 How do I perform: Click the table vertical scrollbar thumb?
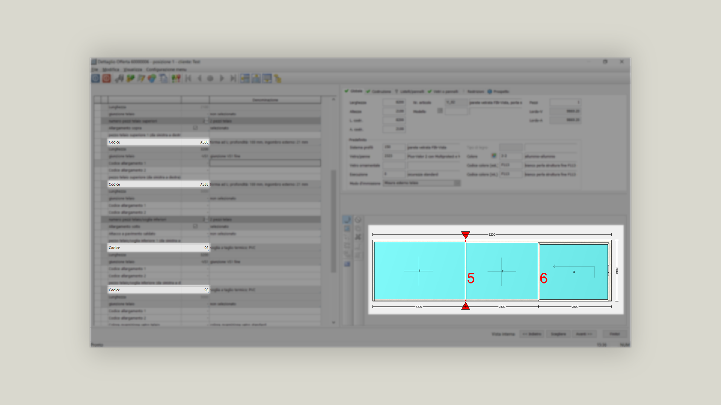[x=333, y=221]
